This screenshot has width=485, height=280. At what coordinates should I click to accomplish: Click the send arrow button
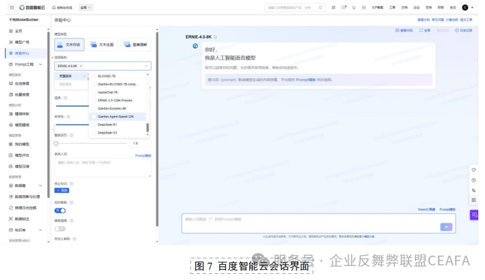coord(447,227)
